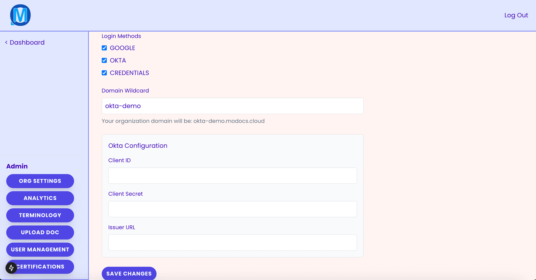Uncheck the CREDENTIALS login method checkbox

coord(104,73)
